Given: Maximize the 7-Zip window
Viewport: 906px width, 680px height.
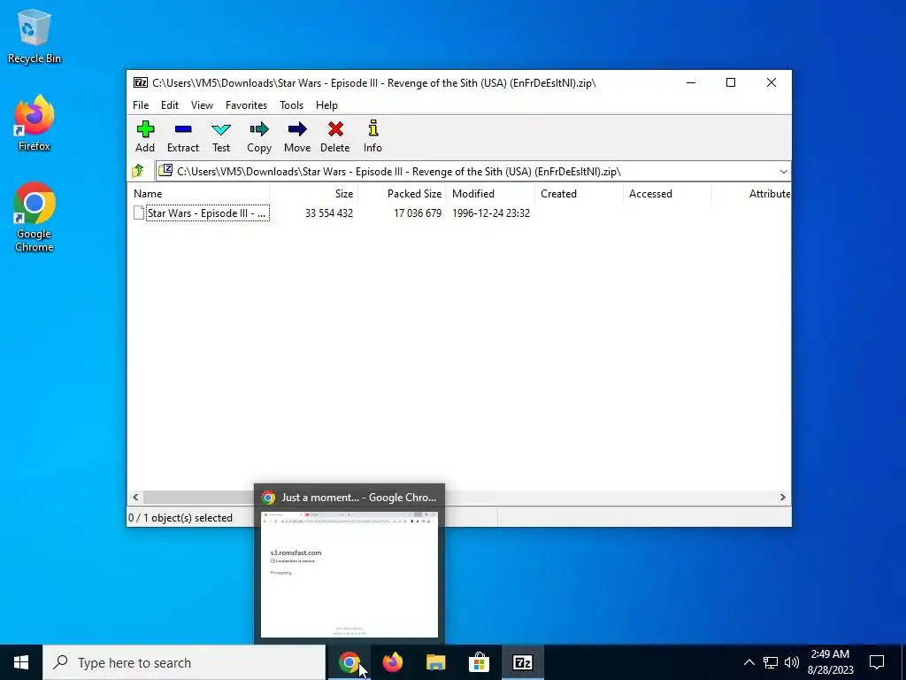Looking at the screenshot, I should point(730,82).
